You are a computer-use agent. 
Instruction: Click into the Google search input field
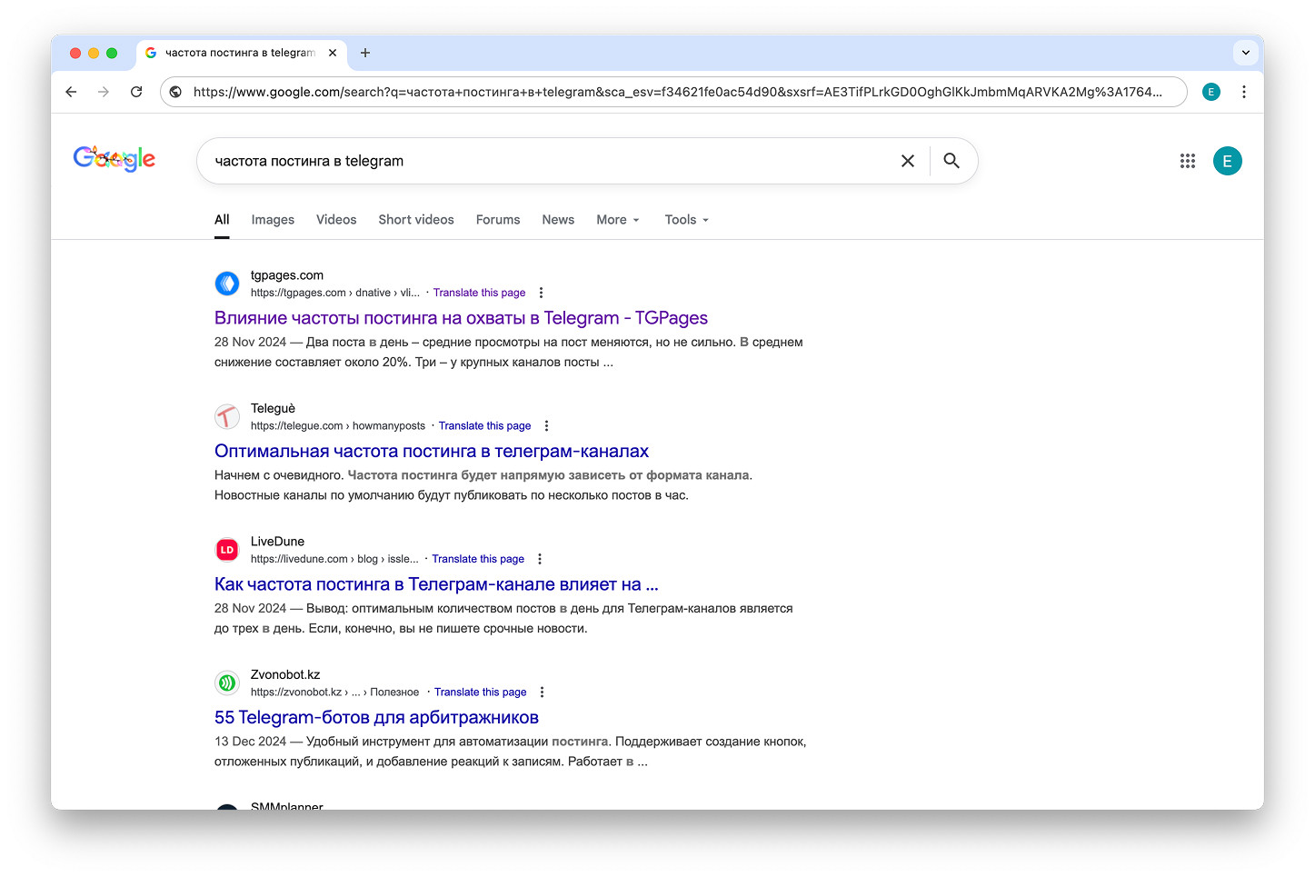545,161
